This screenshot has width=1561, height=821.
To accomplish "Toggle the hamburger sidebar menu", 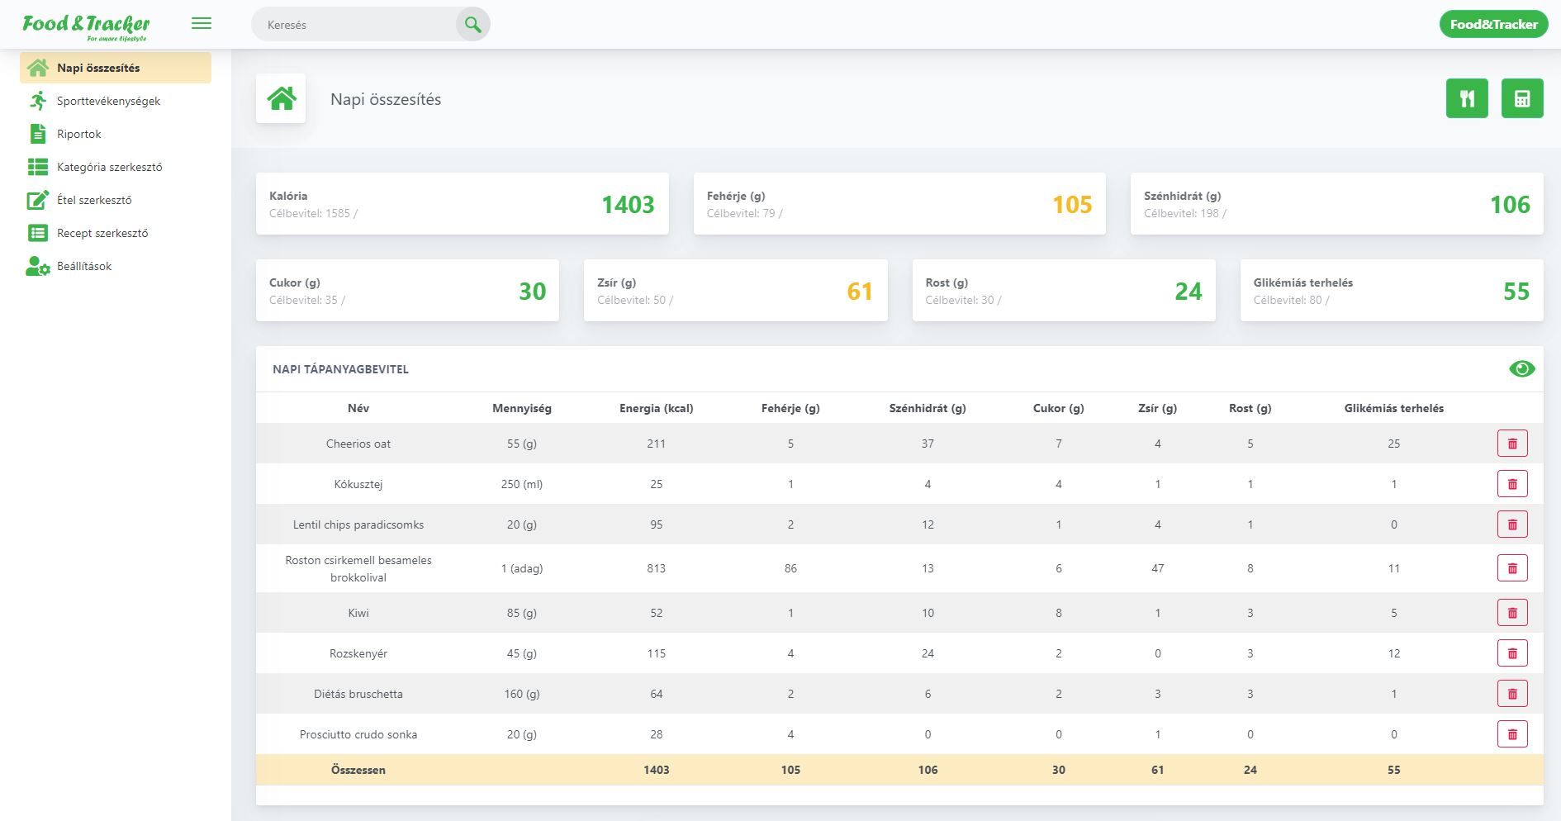I will (202, 23).
